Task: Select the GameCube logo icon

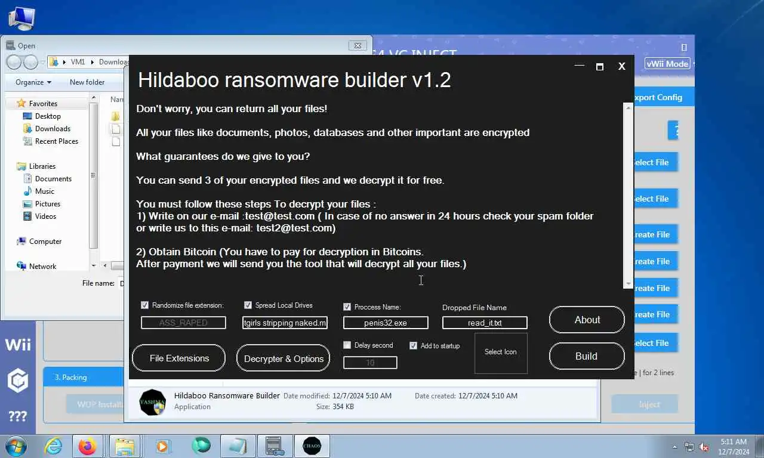Action: 18,380
